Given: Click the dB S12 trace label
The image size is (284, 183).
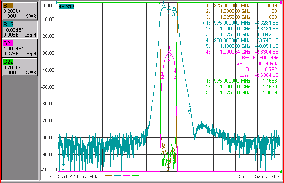Looking at the screenshot, I should (66, 7).
